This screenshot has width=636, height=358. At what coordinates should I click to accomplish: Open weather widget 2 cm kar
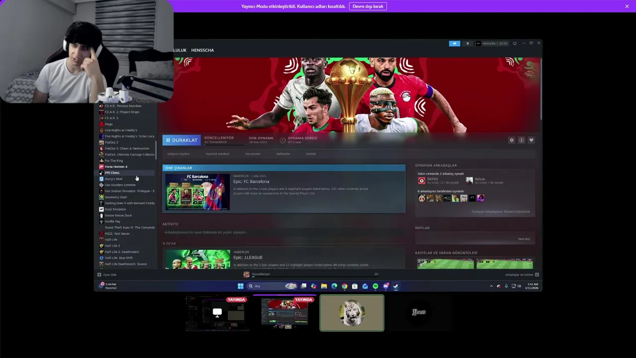pos(108,286)
